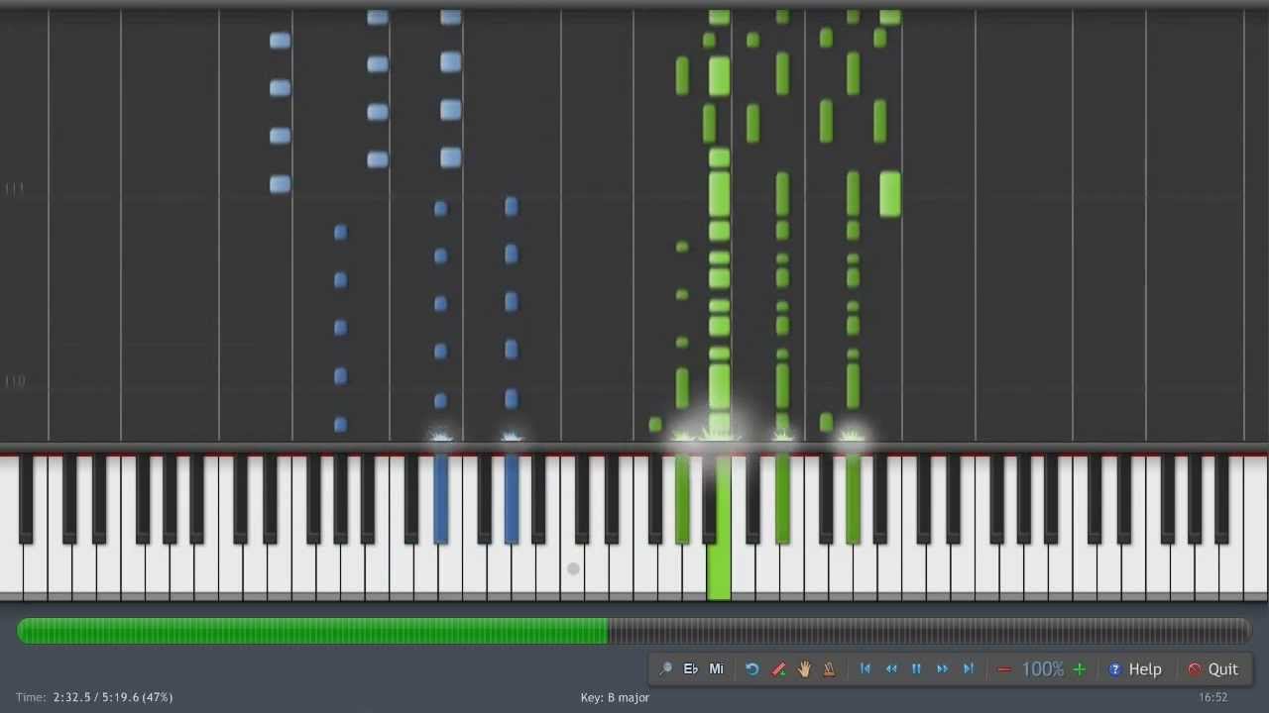
Task: Decrease speed with red minus
Action: pyautogui.click(x=1004, y=669)
